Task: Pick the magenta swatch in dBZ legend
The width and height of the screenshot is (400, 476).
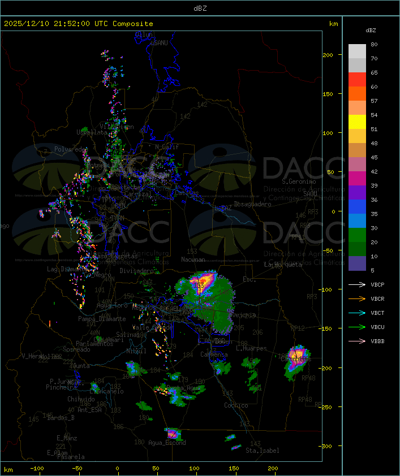Action: pyautogui.click(x=357, y=178)
